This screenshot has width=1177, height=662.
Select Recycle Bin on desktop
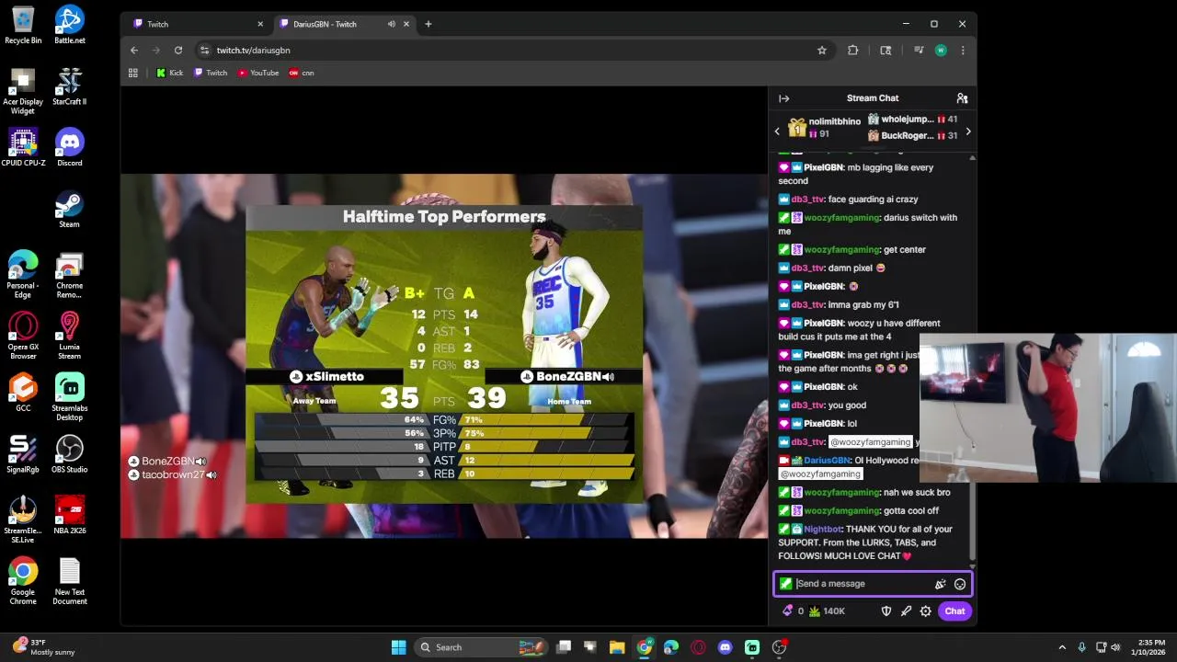tap(23, 25)
